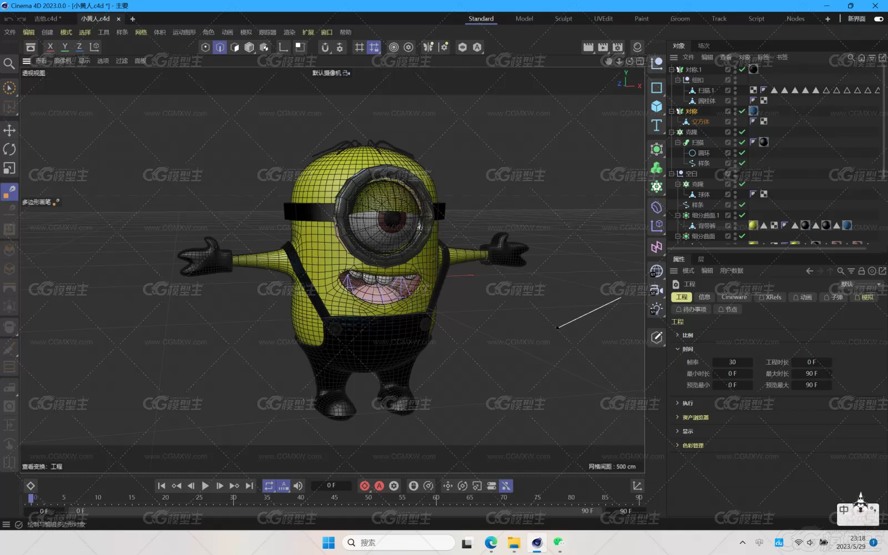The height and width of the screenshot is (555, 888).
Task: Toggle the timeline sound speaker icon
Action: [x=298, y=486]
